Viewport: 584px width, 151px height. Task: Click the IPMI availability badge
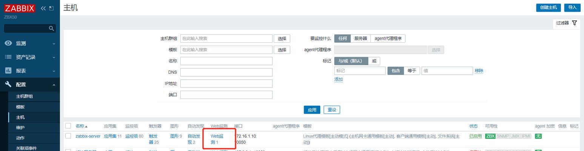(x=526, y=136)
